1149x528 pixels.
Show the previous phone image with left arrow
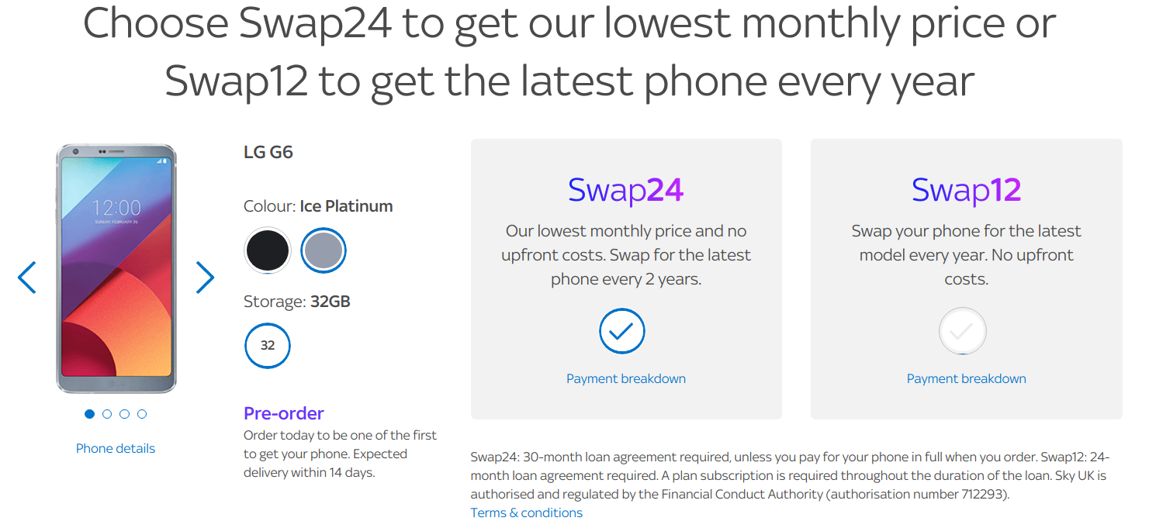26,278
